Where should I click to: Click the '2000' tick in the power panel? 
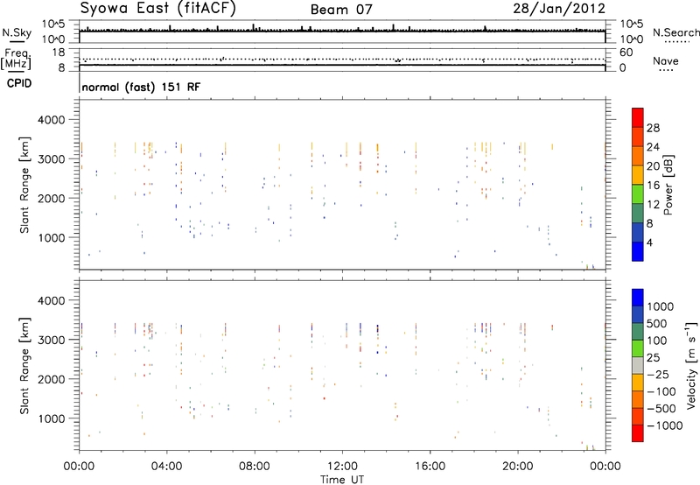(x=51, y=199)
